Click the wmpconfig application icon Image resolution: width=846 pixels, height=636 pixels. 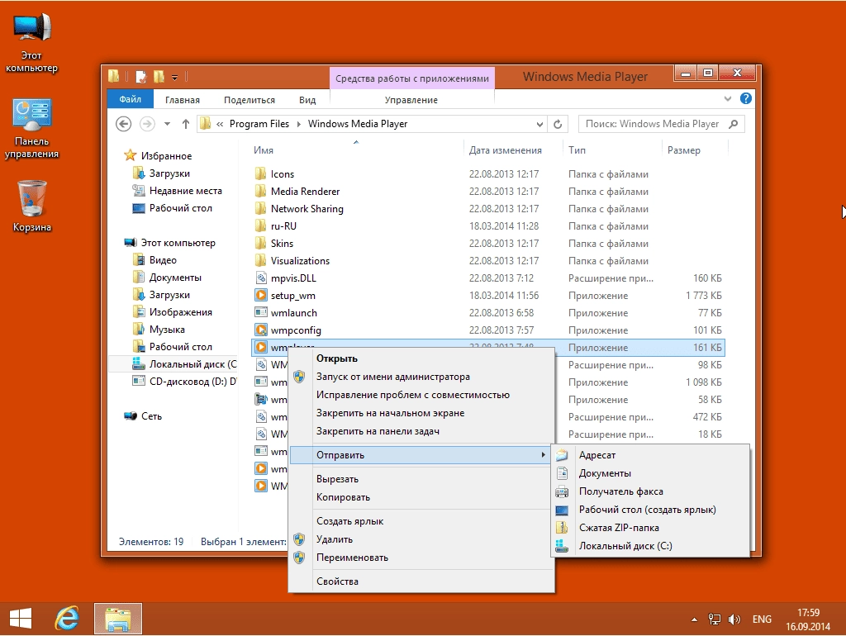261,330
